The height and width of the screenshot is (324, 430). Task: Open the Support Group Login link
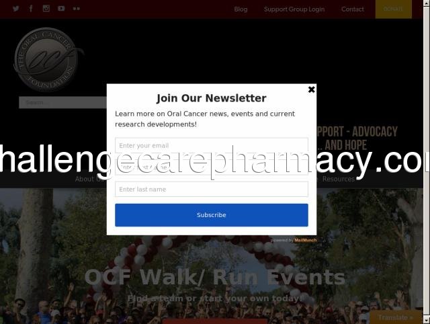coord(294,9)
